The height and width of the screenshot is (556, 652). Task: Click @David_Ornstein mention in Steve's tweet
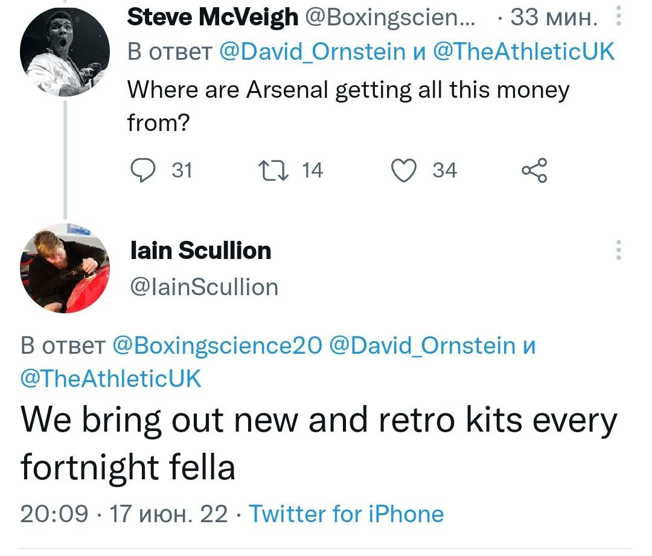click(312, 53)
